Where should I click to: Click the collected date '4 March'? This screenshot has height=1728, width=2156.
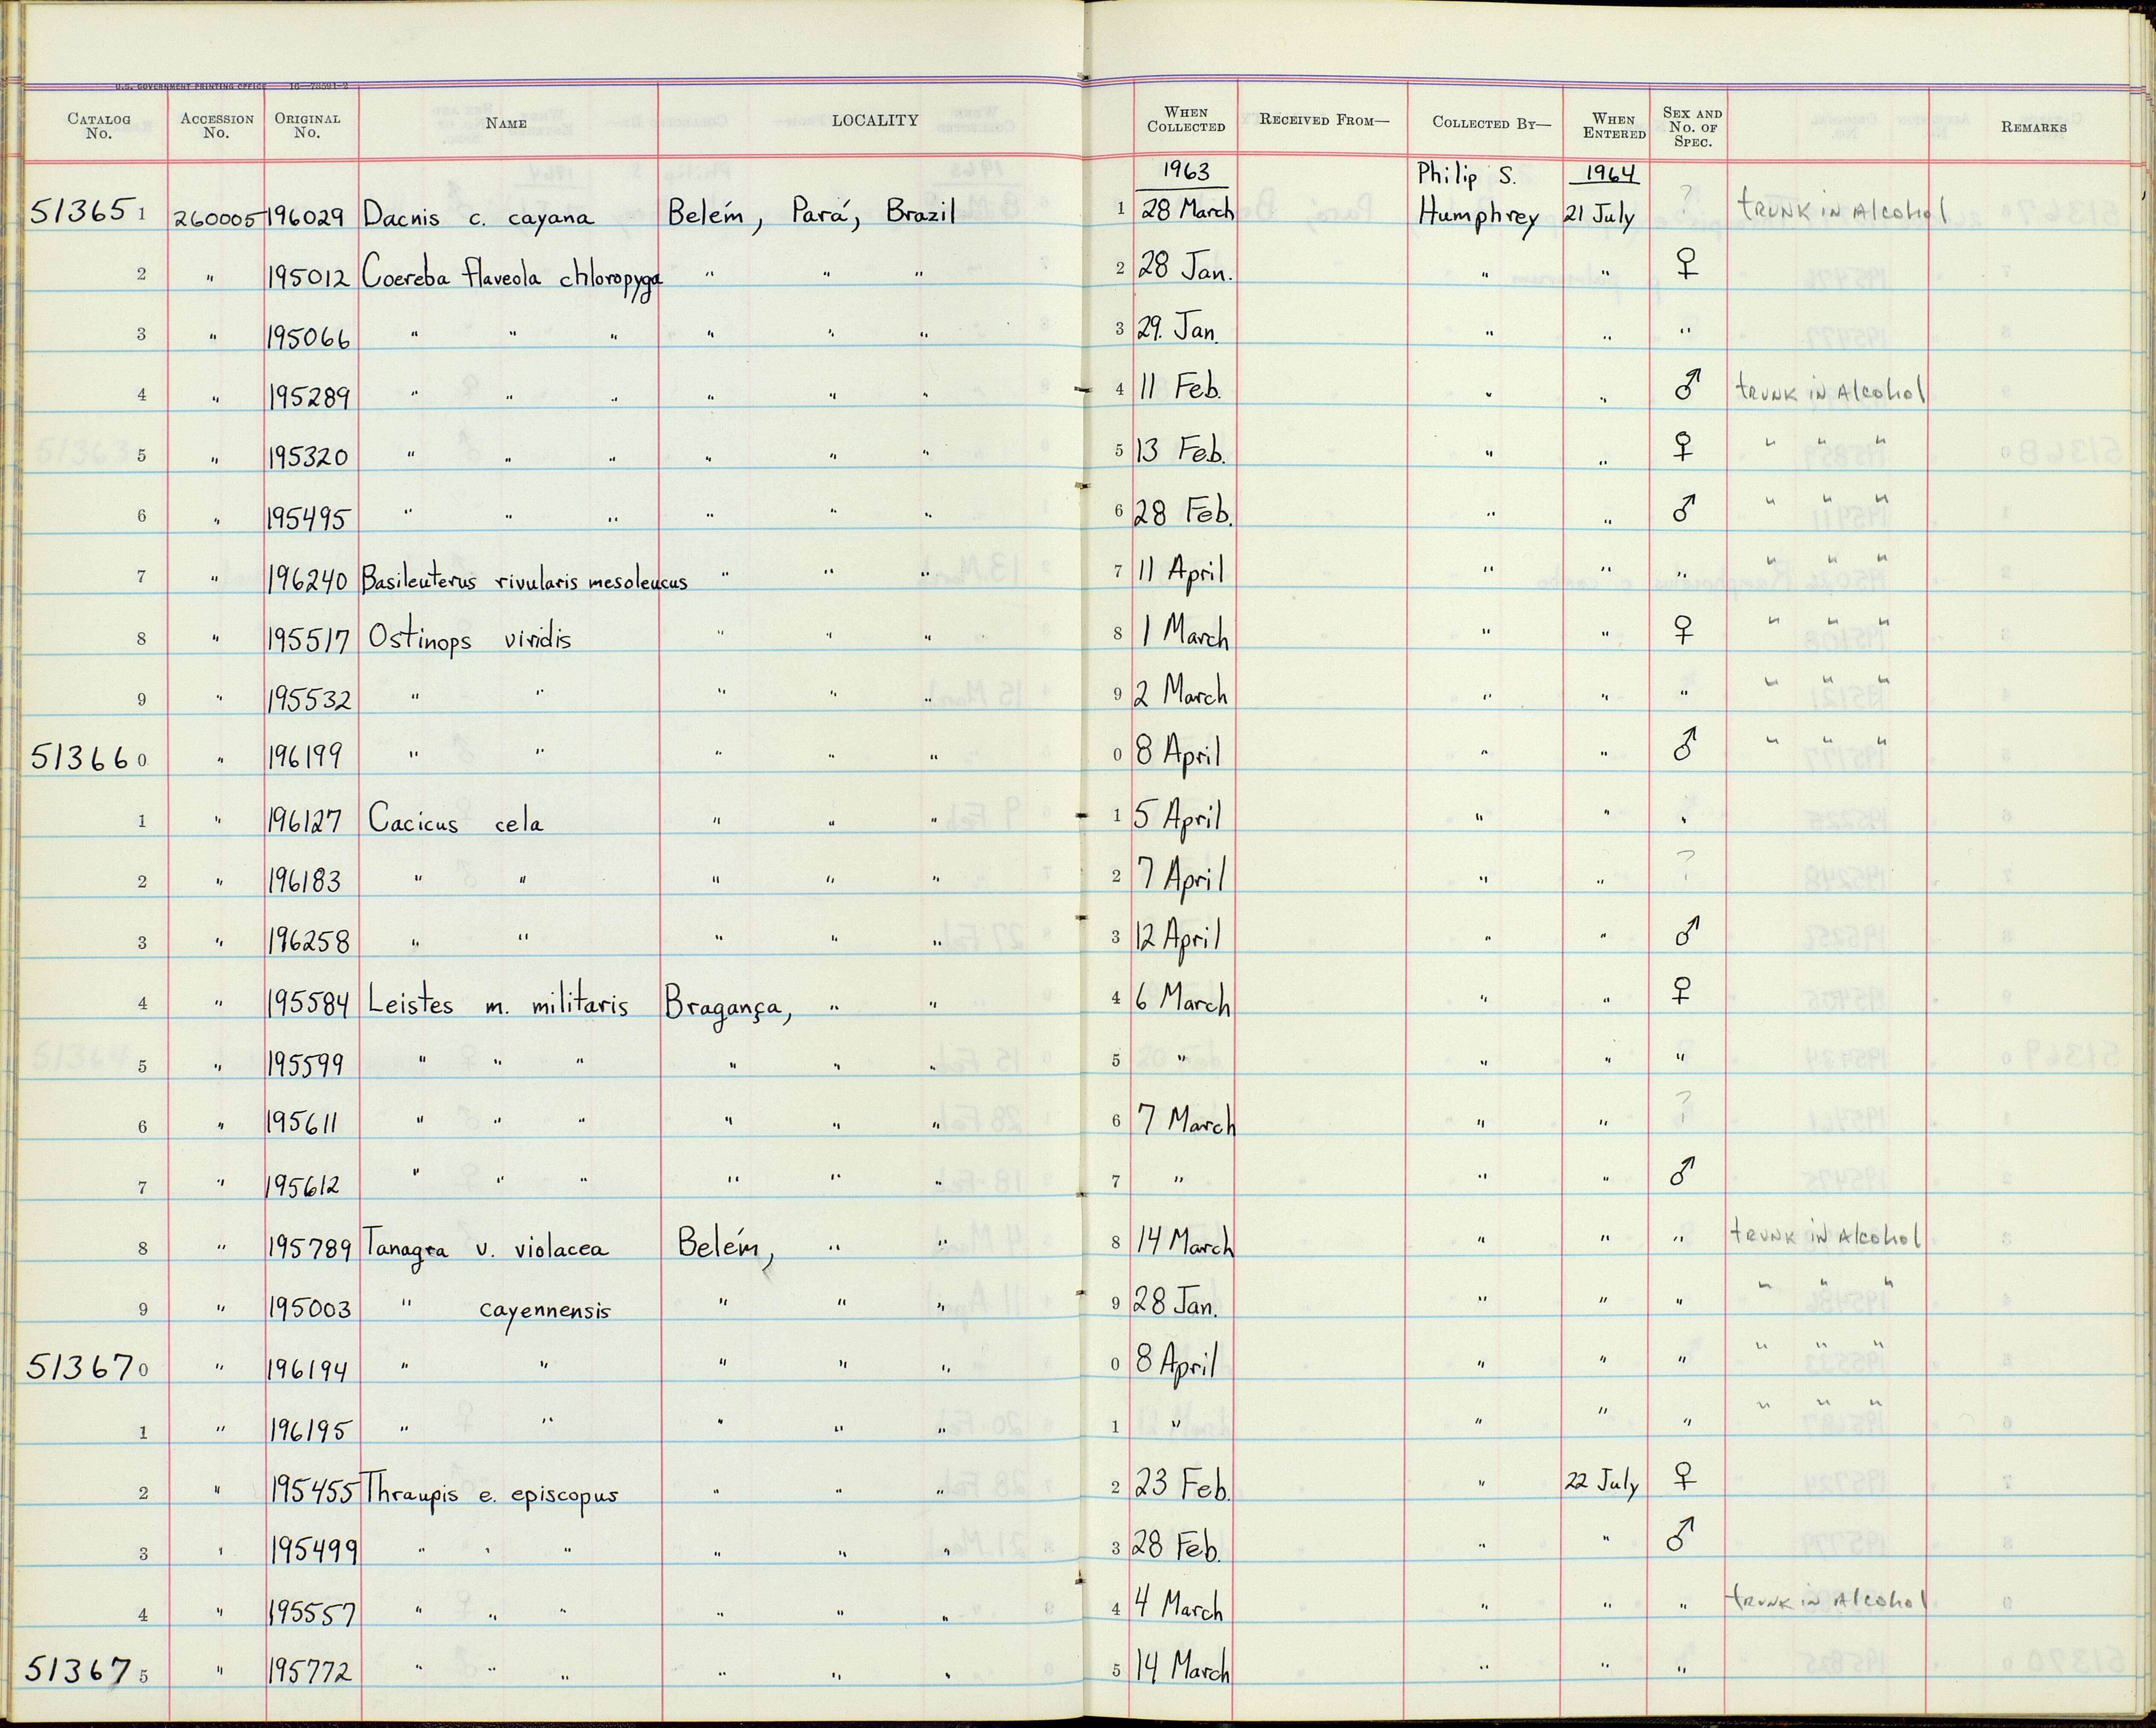click(x=1179, y=1607)
